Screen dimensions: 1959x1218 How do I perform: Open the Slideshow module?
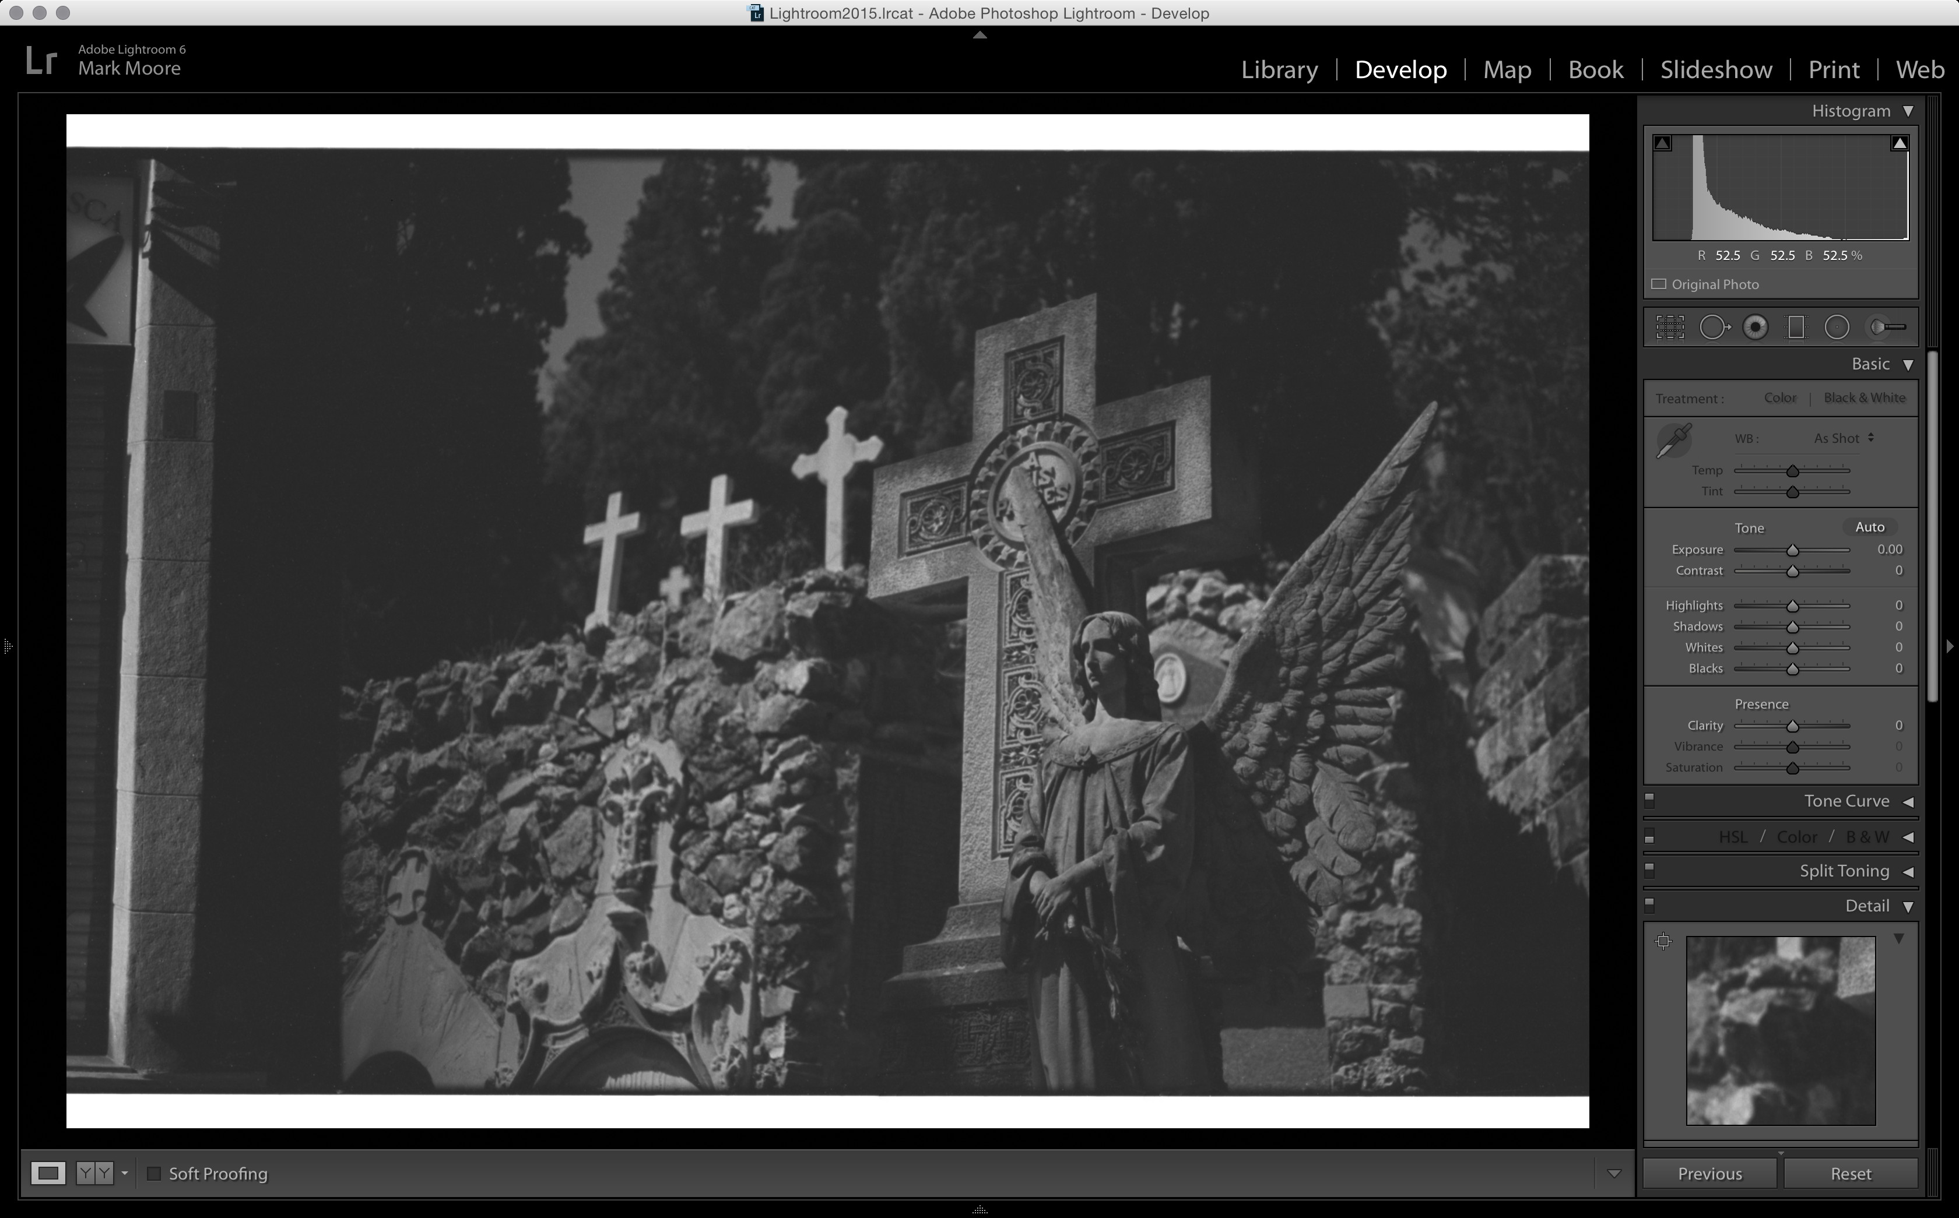pyautogui.click(x=1716, y=69)
